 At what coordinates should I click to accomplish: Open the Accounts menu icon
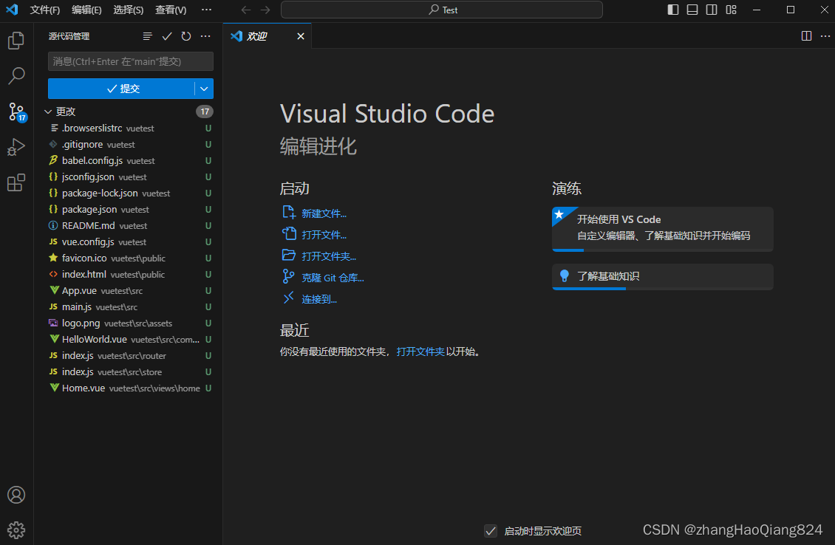click(16, 495)
